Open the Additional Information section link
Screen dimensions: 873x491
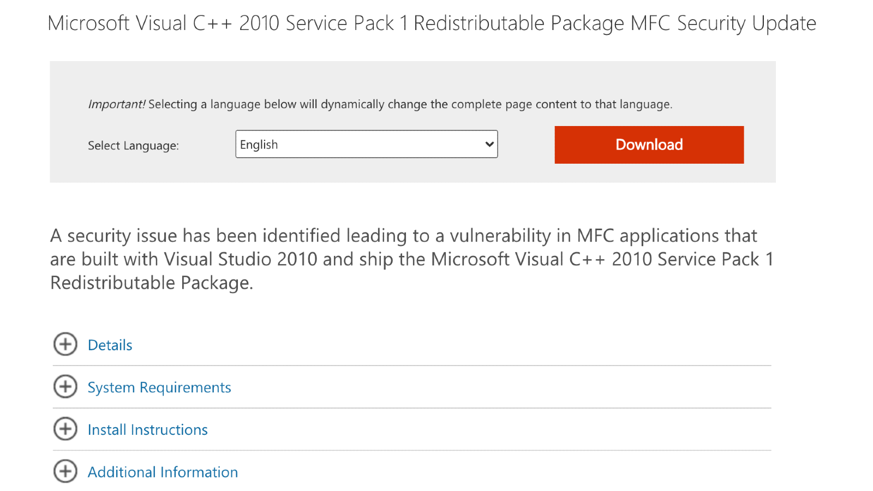pos(163,472)
